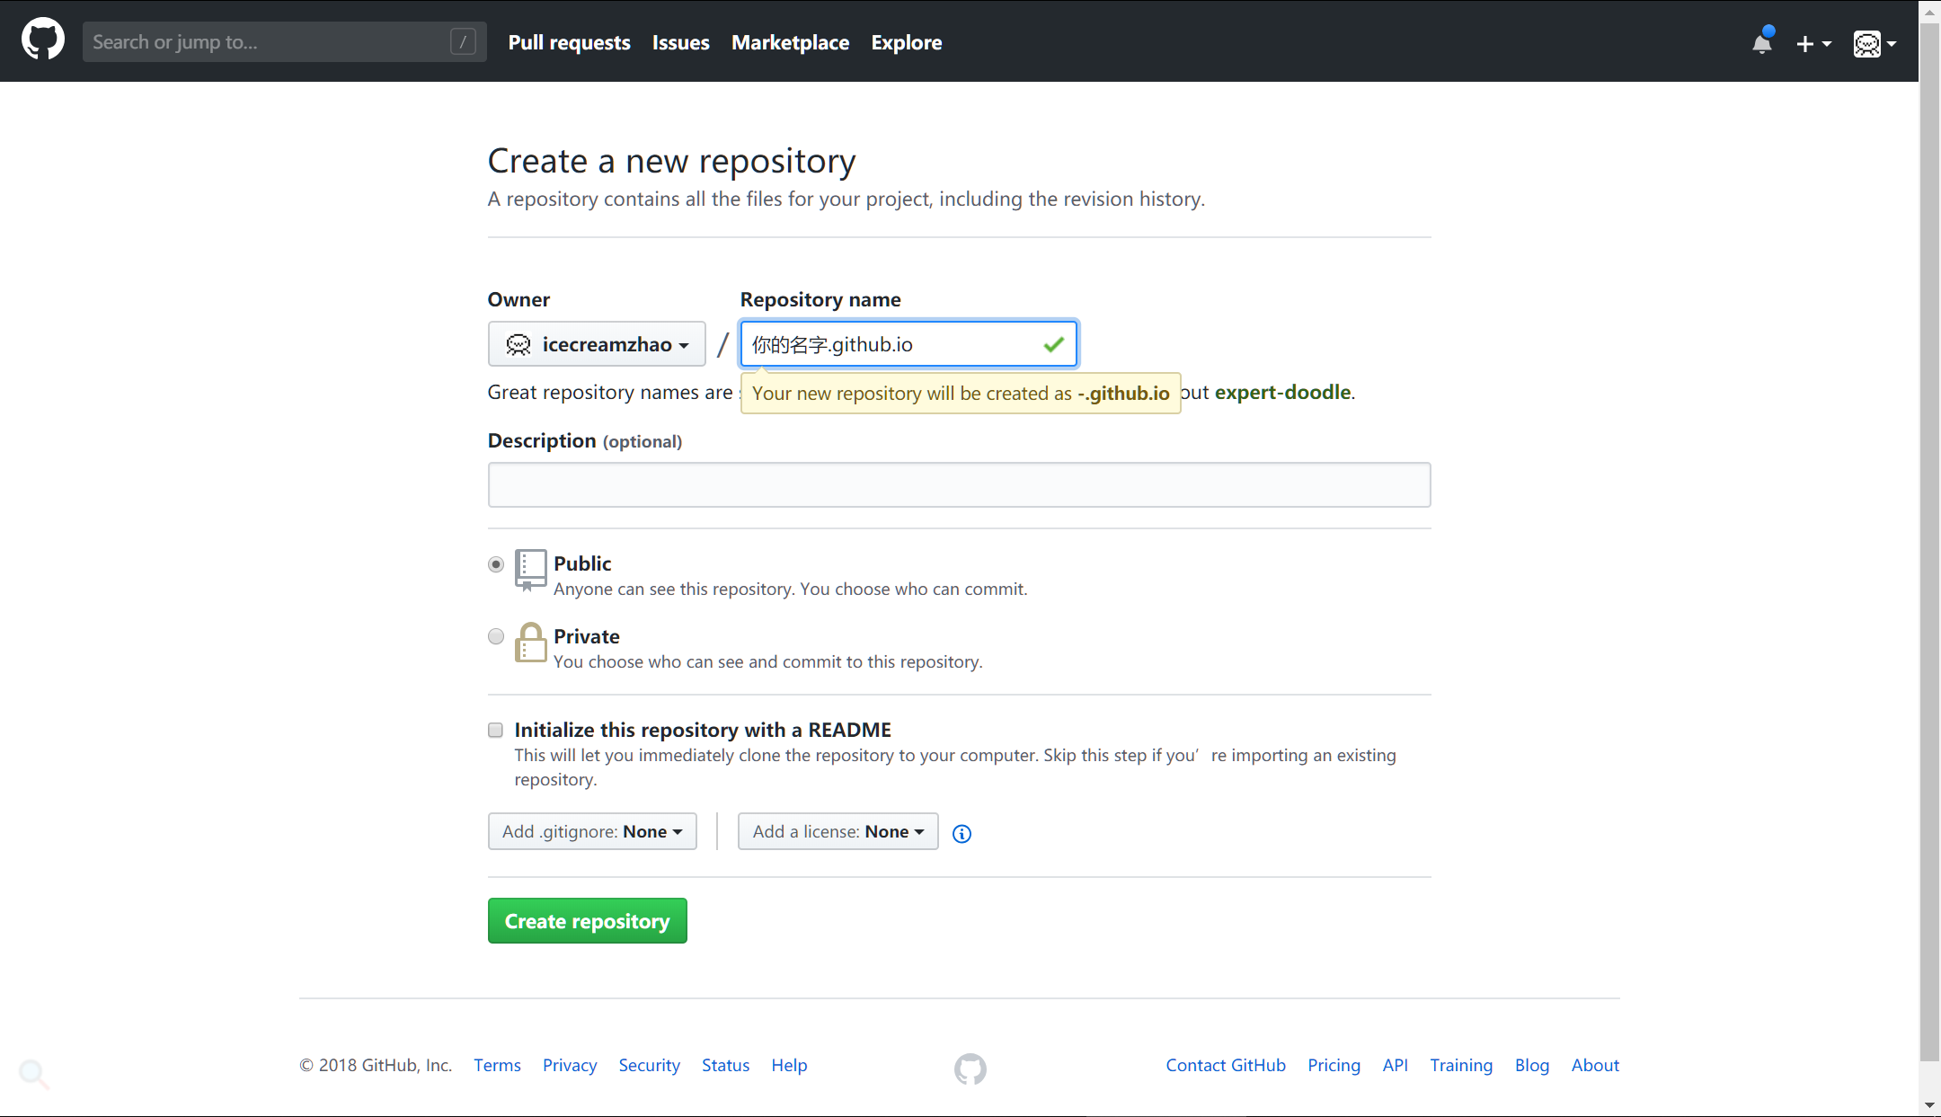Screen dimensions: 1941x1117
Task: Enable Initialize this repository with README
Action: click(494, 729)
